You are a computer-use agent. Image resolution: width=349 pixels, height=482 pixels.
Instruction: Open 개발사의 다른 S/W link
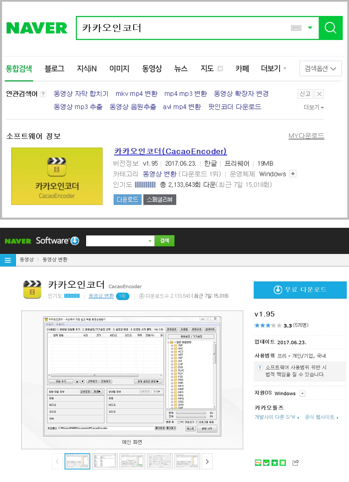pos(277,417)
